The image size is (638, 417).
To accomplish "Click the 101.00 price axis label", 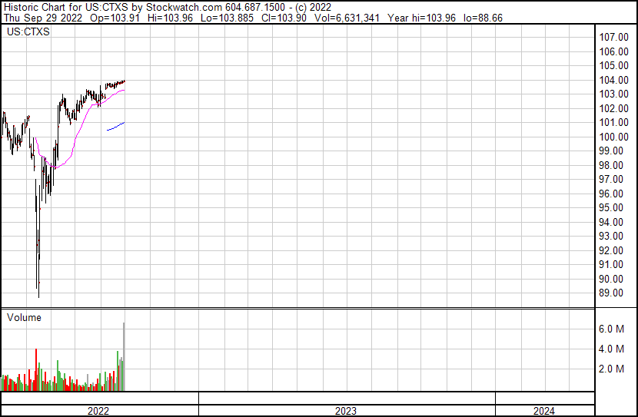I will [613, 122].
